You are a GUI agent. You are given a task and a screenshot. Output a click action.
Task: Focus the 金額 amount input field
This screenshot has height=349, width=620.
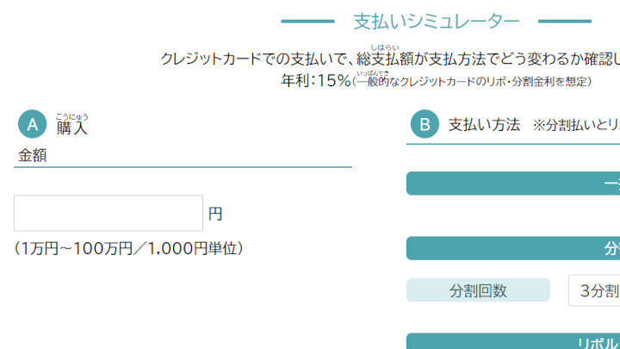click(x=108, y=214)
